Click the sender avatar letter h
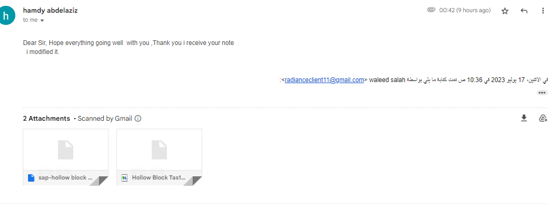The height and width of the screenshot is (206, 551). pos(6,16)
